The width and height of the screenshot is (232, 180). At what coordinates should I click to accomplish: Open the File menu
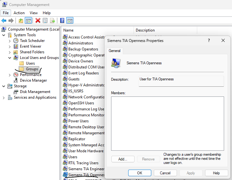[6, 13]
